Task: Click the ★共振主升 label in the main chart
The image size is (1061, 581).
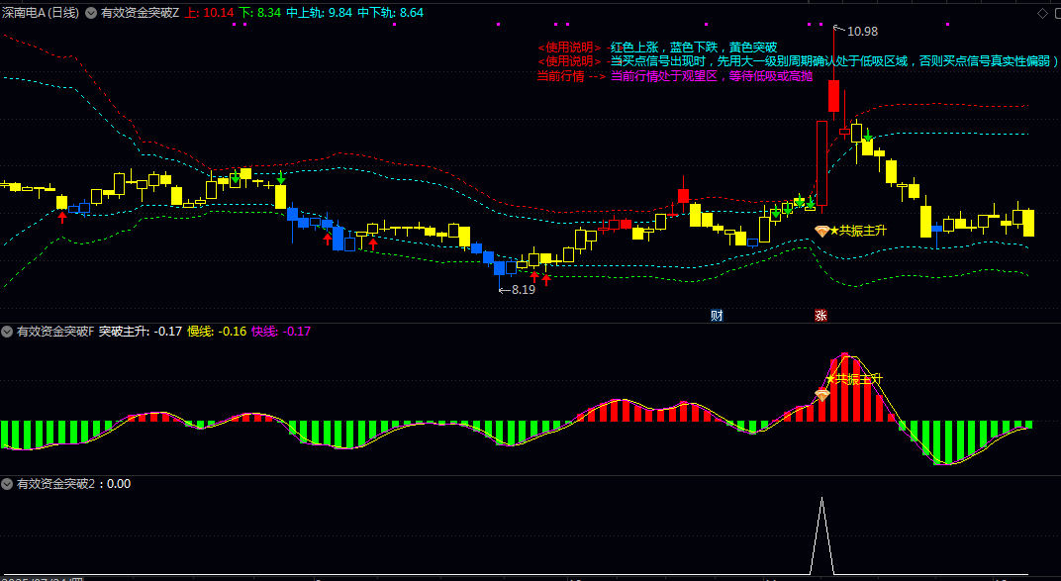Action: point(858,232)
